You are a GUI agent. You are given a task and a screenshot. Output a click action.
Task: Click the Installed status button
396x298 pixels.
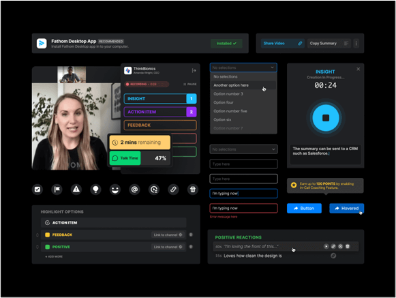(226, 44)
